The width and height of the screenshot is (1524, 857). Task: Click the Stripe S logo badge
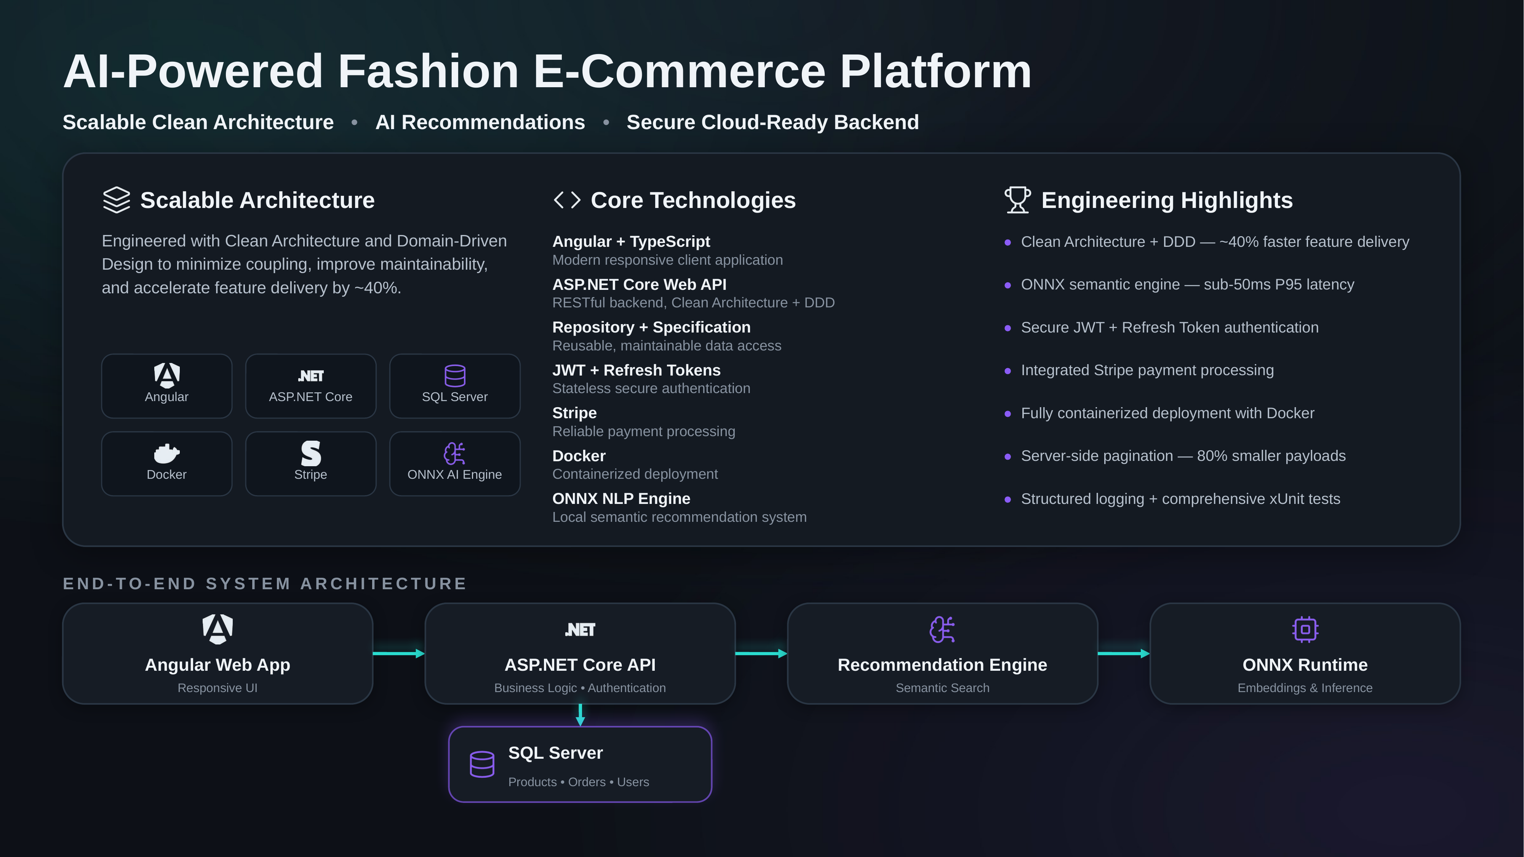(x=310, y=454)
